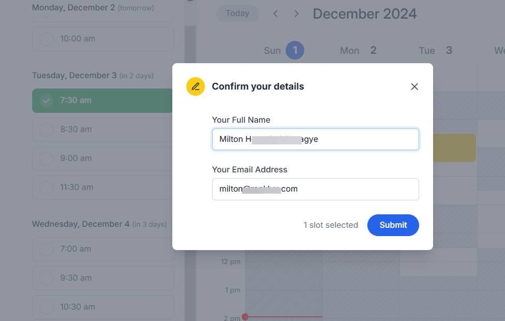Select the 9:00 am Tuesday slot

tap(102, 158)
